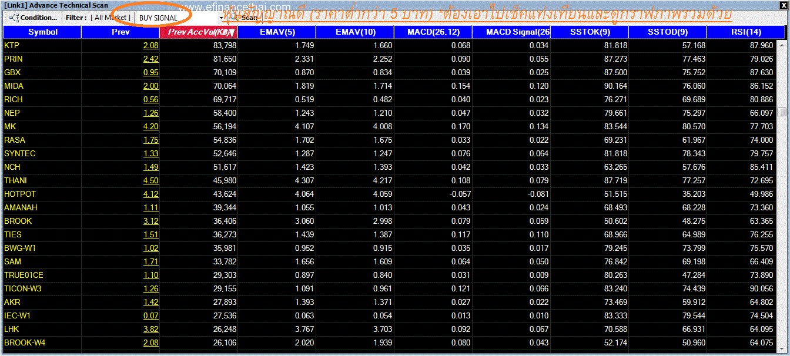Viewport: 790px width, 356px height.
Task: Open the 0.95 Prev price link for GBX
Action: click(150, 72)
